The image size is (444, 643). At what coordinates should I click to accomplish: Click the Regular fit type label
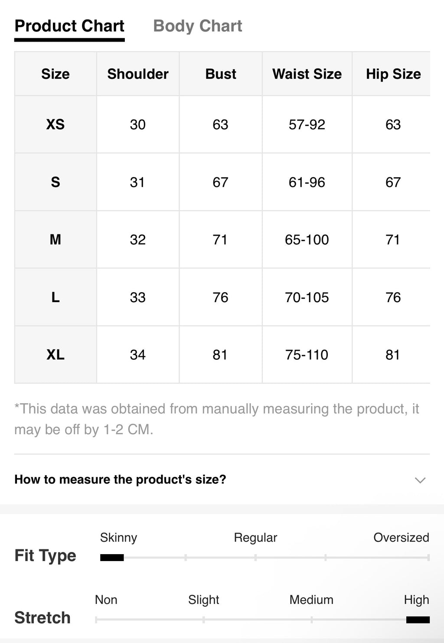click(255, 538)
